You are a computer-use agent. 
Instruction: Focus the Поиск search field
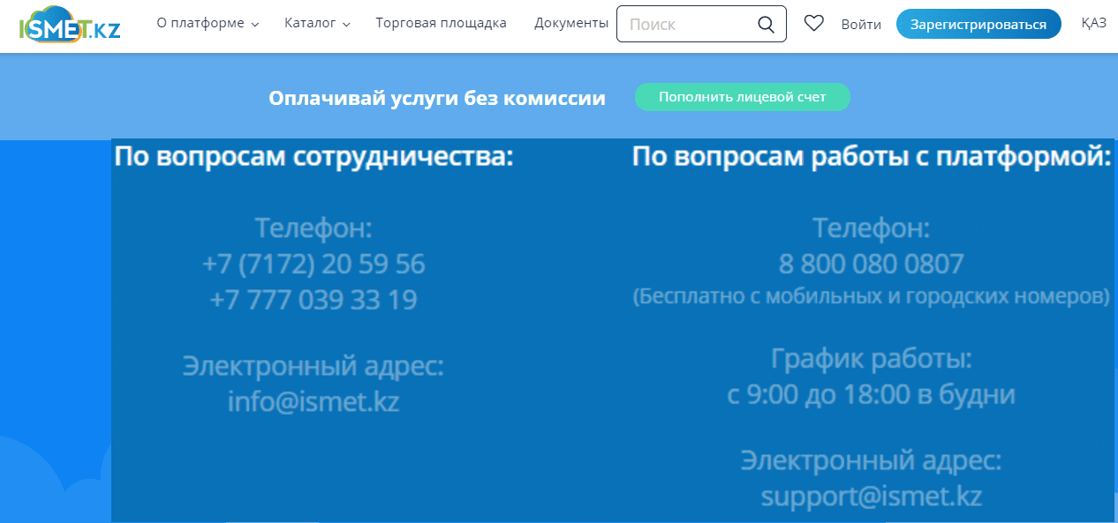pos(689,25)
